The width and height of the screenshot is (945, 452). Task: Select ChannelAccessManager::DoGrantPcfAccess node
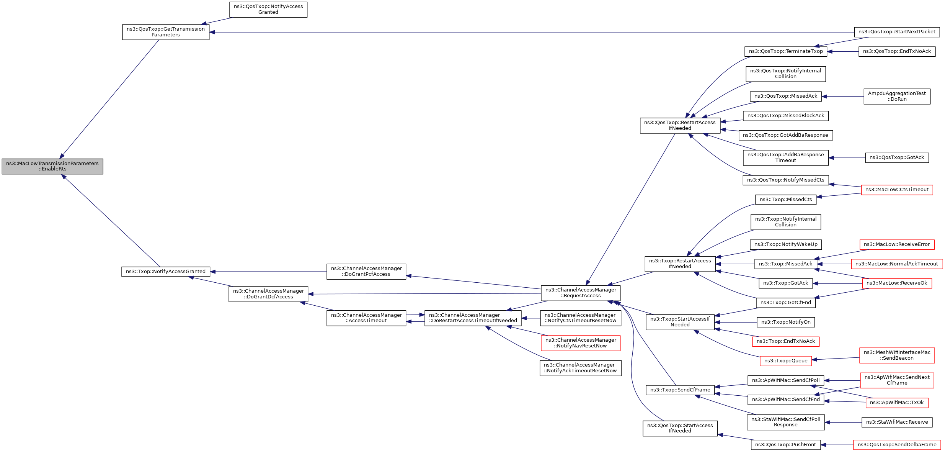(366, 272)
